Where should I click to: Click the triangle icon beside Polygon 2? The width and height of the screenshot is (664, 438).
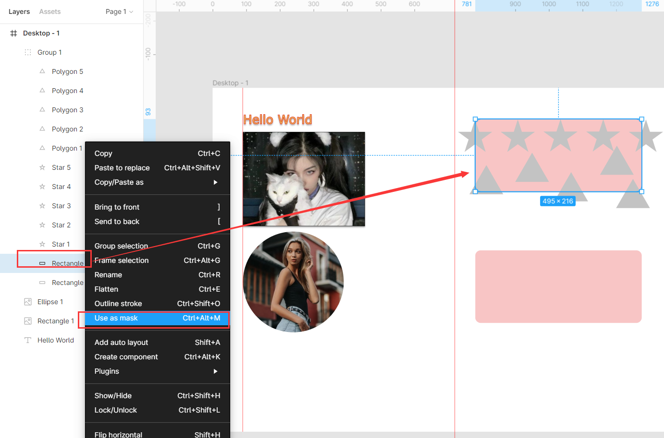(42, 129)
